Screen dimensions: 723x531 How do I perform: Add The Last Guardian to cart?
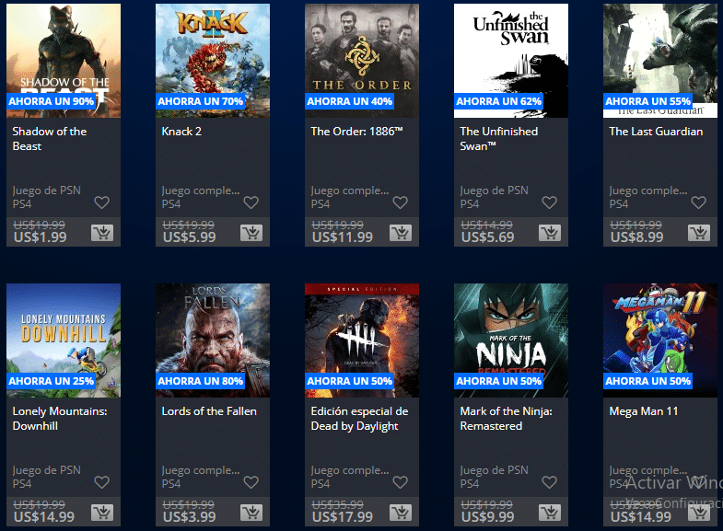[x=698, y=233]
